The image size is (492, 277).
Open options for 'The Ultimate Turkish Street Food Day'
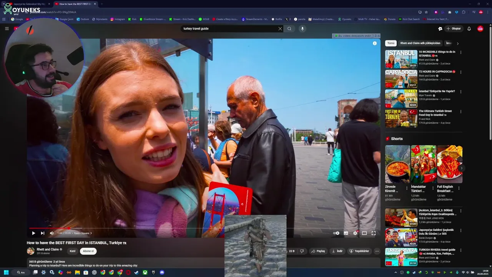461,112
